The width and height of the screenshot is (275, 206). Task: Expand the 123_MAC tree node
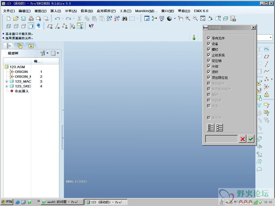coord(6,82)
